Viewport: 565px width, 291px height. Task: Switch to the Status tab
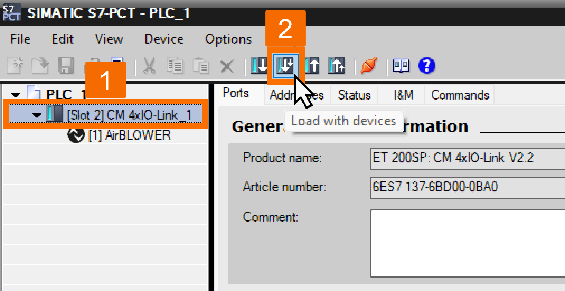click(354, 95)
